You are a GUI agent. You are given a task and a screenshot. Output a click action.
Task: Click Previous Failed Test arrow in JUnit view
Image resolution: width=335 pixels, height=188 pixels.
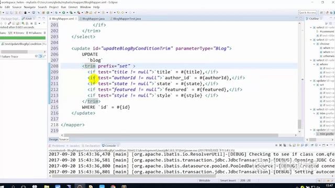click(5, 23)
